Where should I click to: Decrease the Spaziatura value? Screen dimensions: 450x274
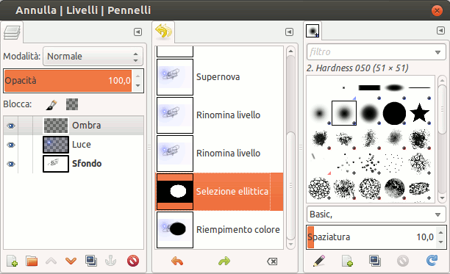click(441, 242)
